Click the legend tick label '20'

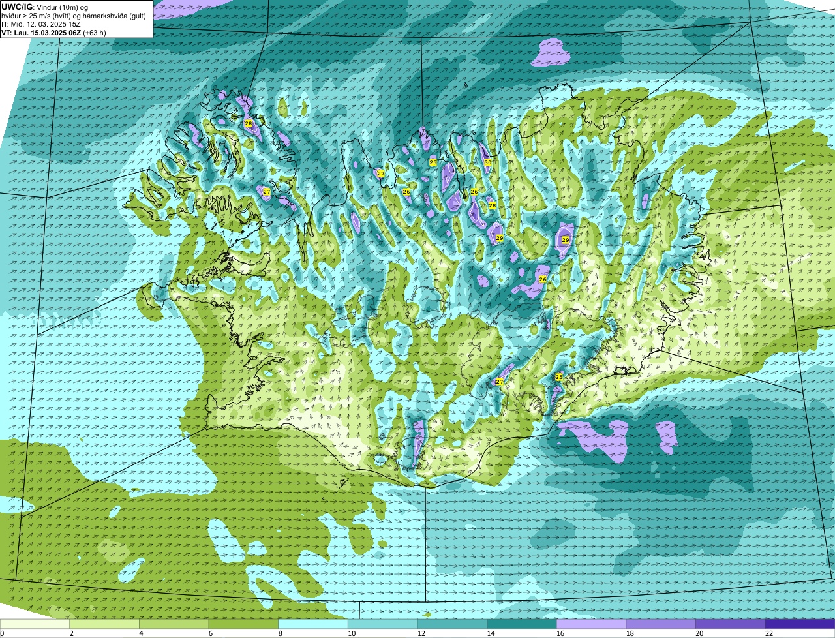click(699, 633)
